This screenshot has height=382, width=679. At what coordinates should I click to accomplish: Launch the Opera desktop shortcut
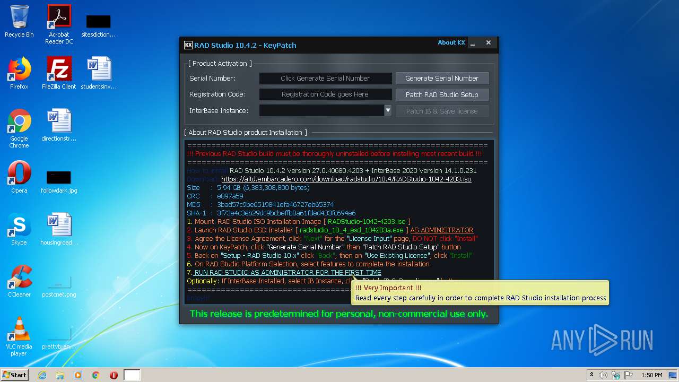click(19, 177)
